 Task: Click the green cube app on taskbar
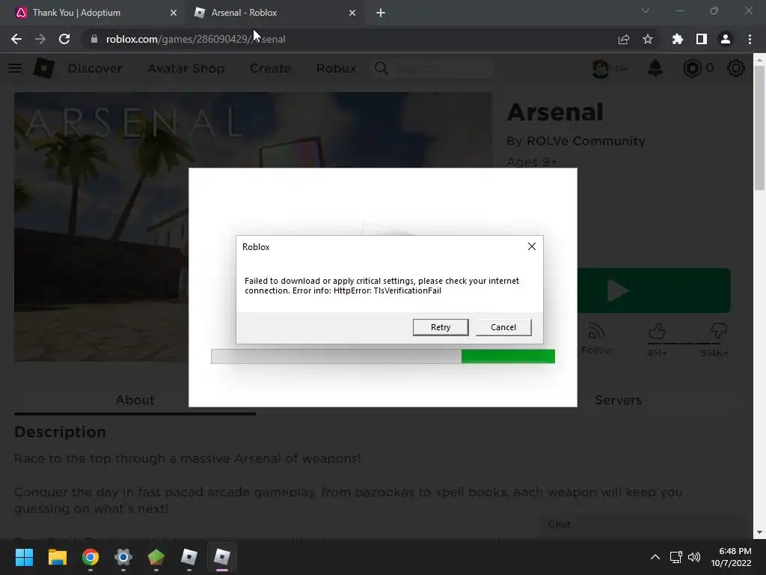point(156,557)
